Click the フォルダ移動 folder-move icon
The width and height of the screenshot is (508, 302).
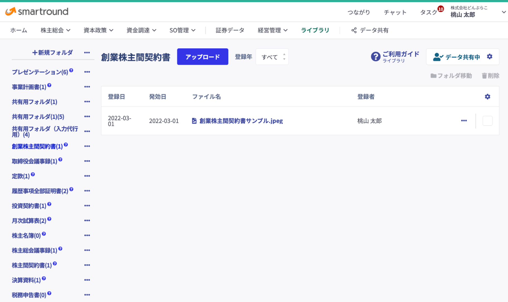pyautogui.click(x=433, y=75)
